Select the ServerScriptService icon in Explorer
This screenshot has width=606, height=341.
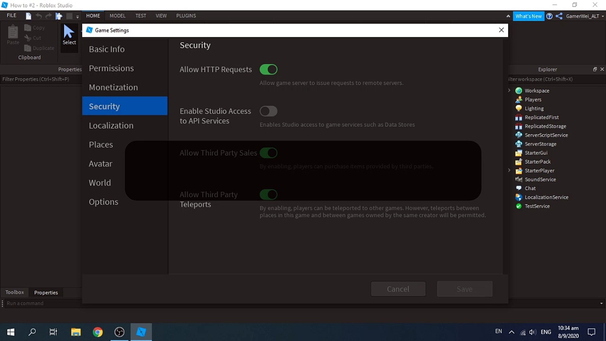pyautogui.click(x=519, y=135)
